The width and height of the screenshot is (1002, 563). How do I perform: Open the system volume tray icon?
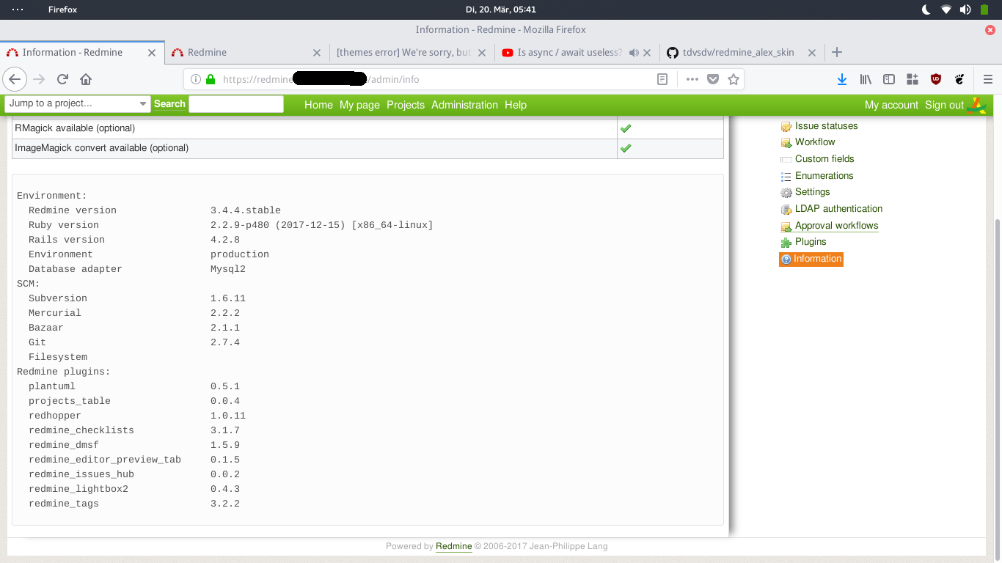point(965,10)
